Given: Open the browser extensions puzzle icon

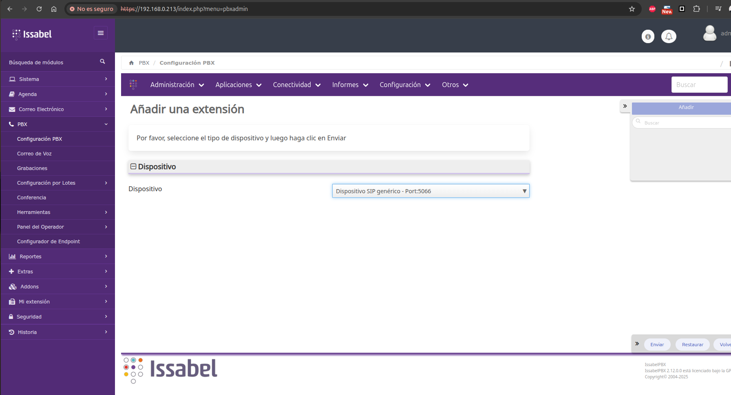Looking at the screenshot, I should [x=696, y=9].
